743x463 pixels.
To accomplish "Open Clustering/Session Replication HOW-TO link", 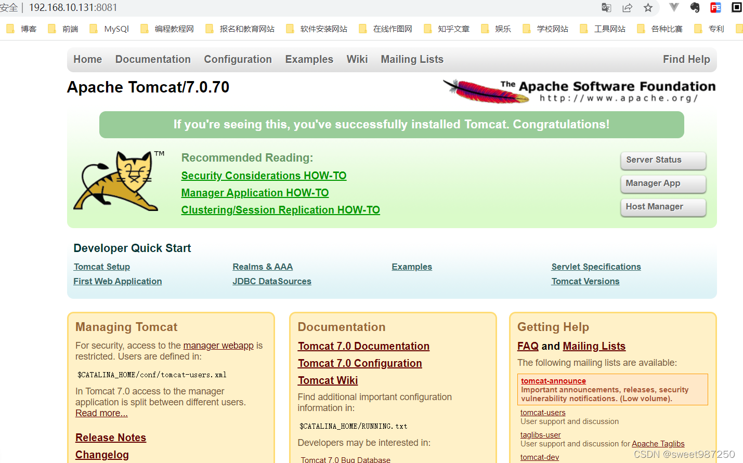I will tap(280, 210).
